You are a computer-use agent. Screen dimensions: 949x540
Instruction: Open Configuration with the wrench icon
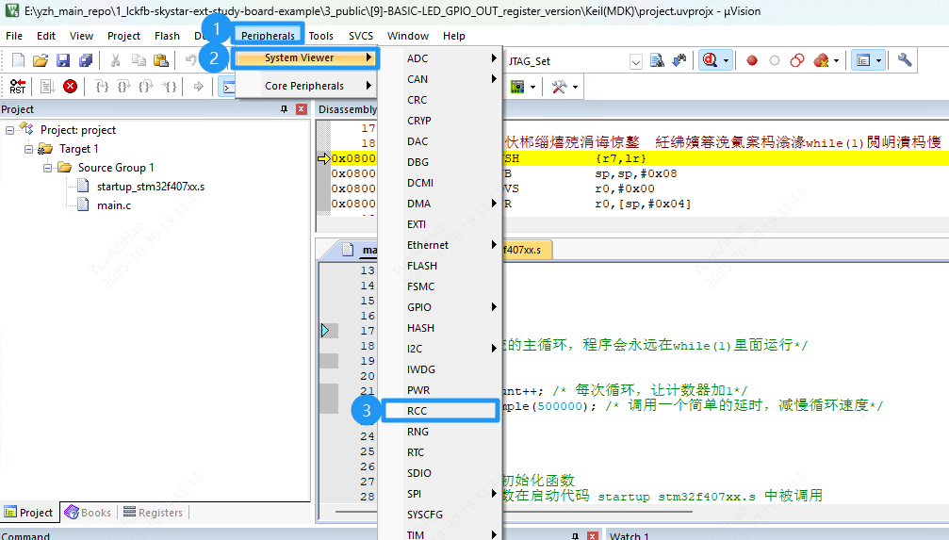[905, 60]
